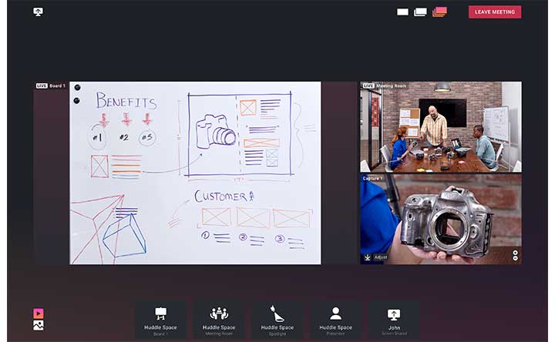This screenshot has height=342, width=555.
Task: Click the Leave Meeting button
Action: coord(494,12)
